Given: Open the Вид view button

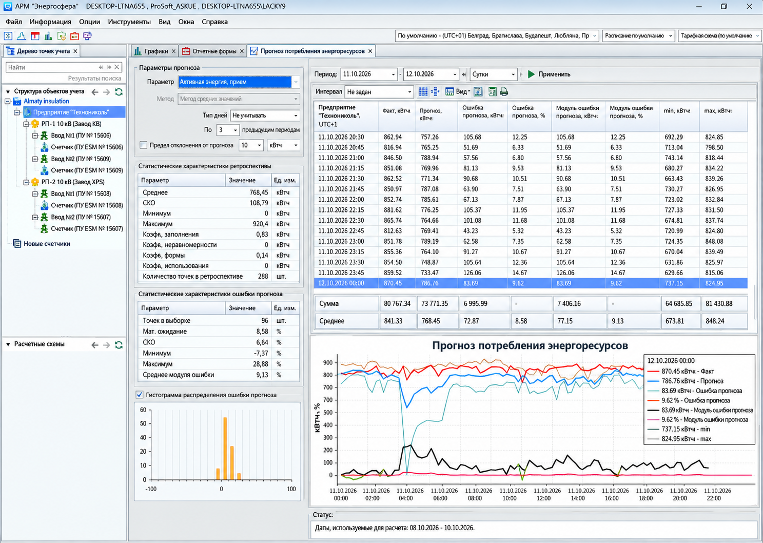Looking at the screenshot, I should [x=458, y=91].
